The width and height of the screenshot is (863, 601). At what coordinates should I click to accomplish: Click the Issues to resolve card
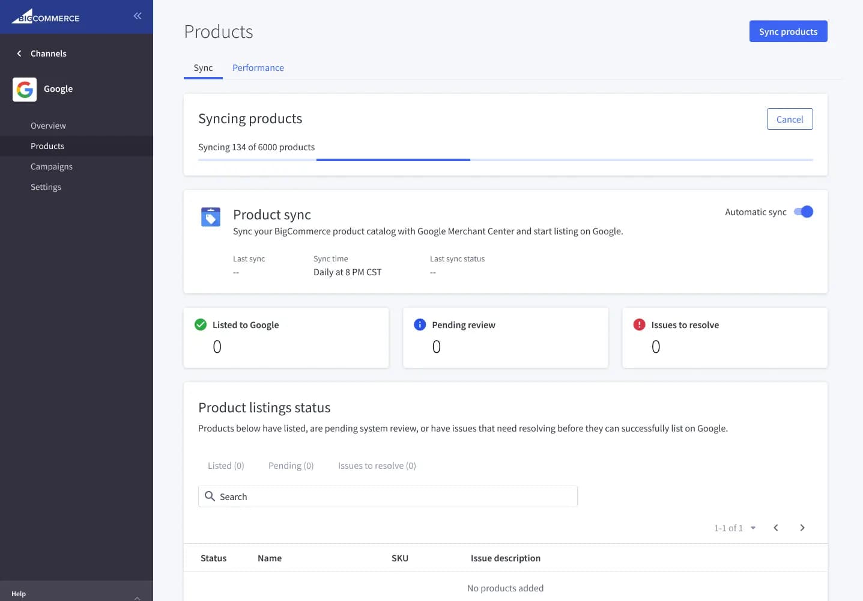click(x=725, y=338)
